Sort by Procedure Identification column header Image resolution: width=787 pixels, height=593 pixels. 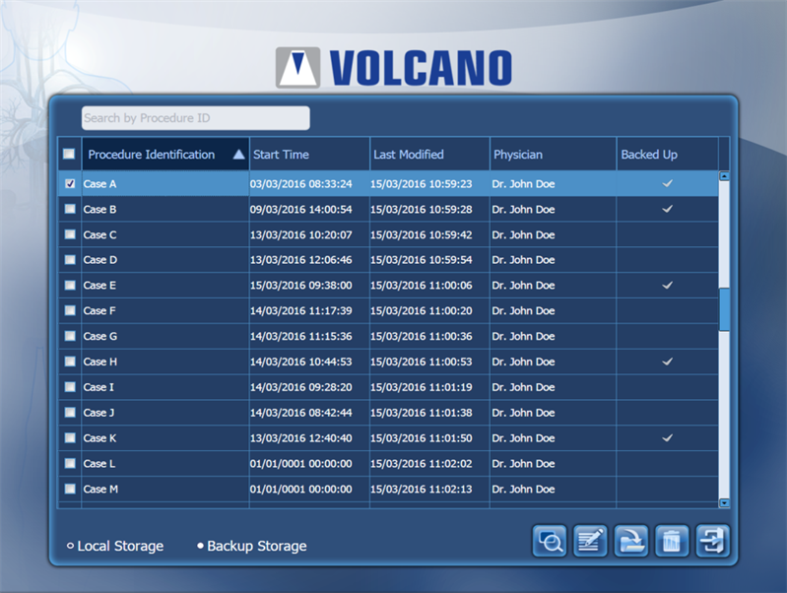point(165,154)
